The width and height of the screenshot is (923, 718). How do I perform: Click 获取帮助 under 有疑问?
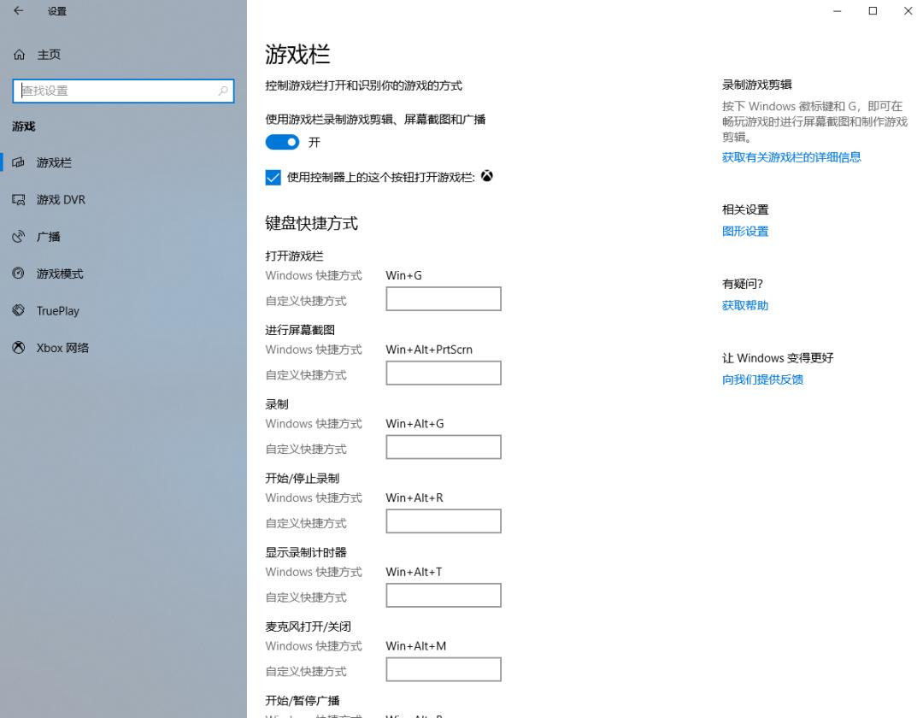[744, 305]
